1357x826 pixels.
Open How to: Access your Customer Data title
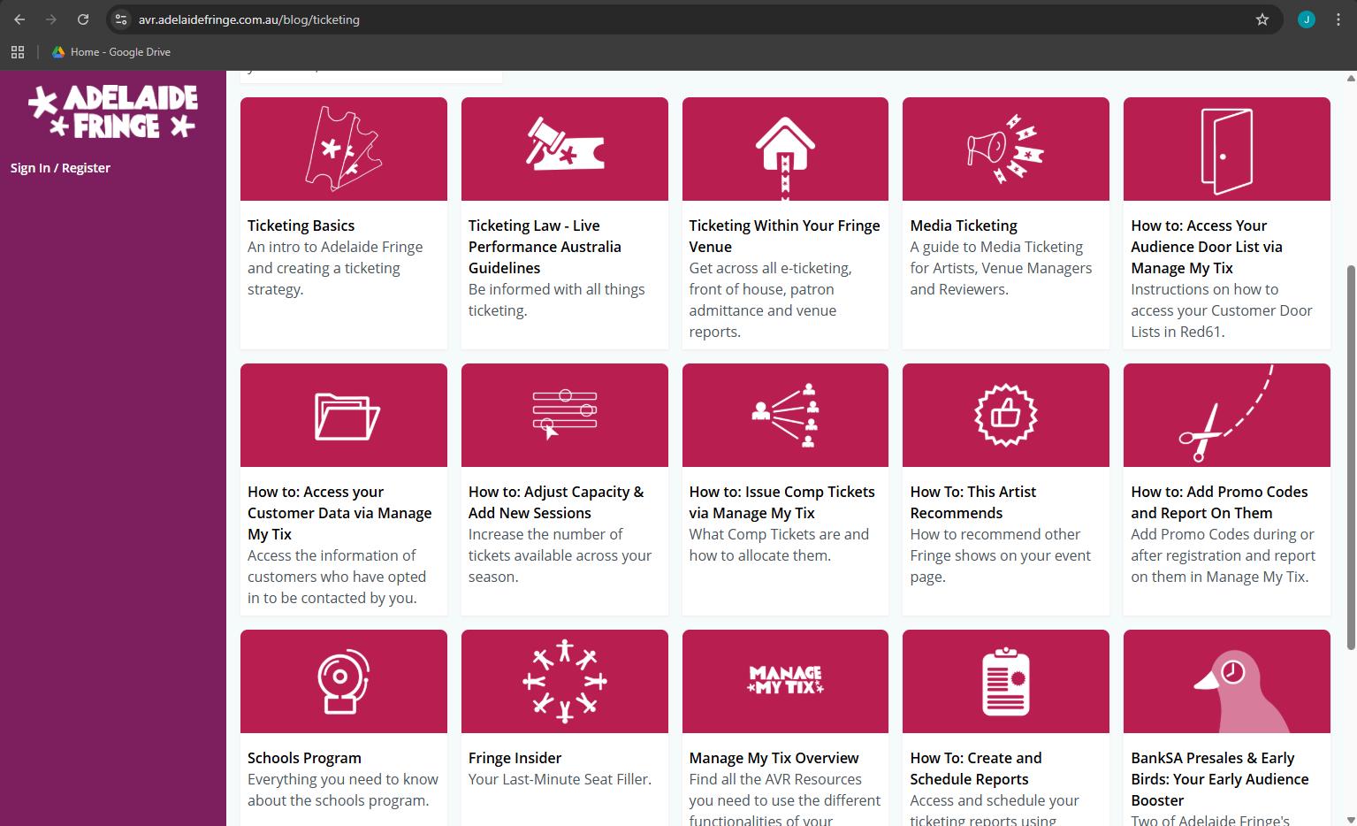click(339, 513)
